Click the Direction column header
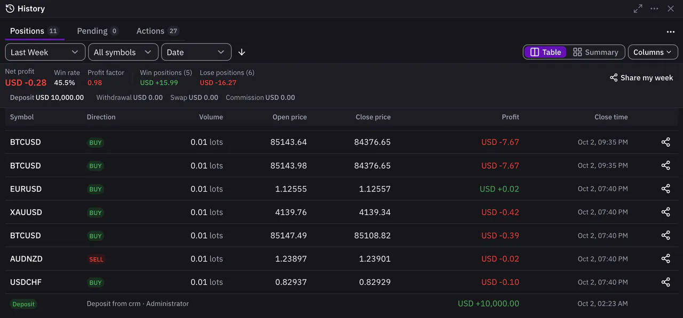 (x=101, y=117)
